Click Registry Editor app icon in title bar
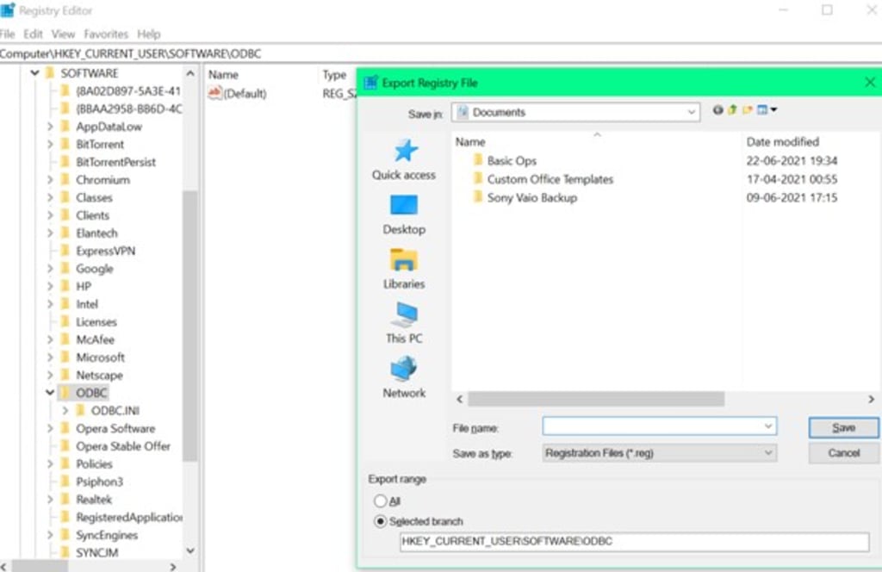The width and height of the screenshot is (882, 572). point(7,10)
